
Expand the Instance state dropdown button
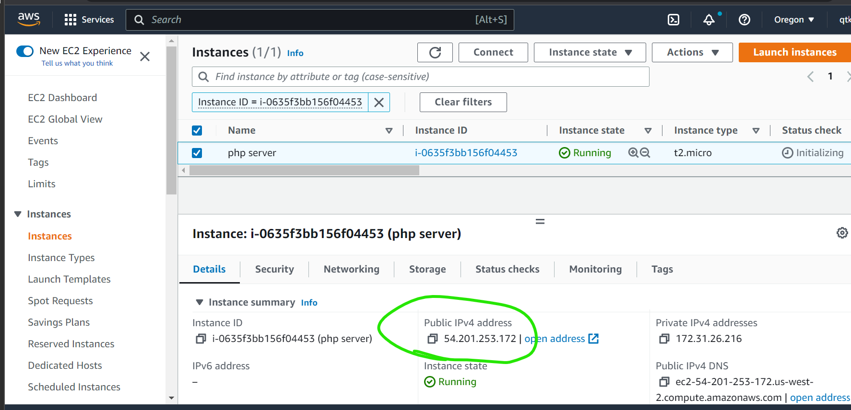coord(590,52)
